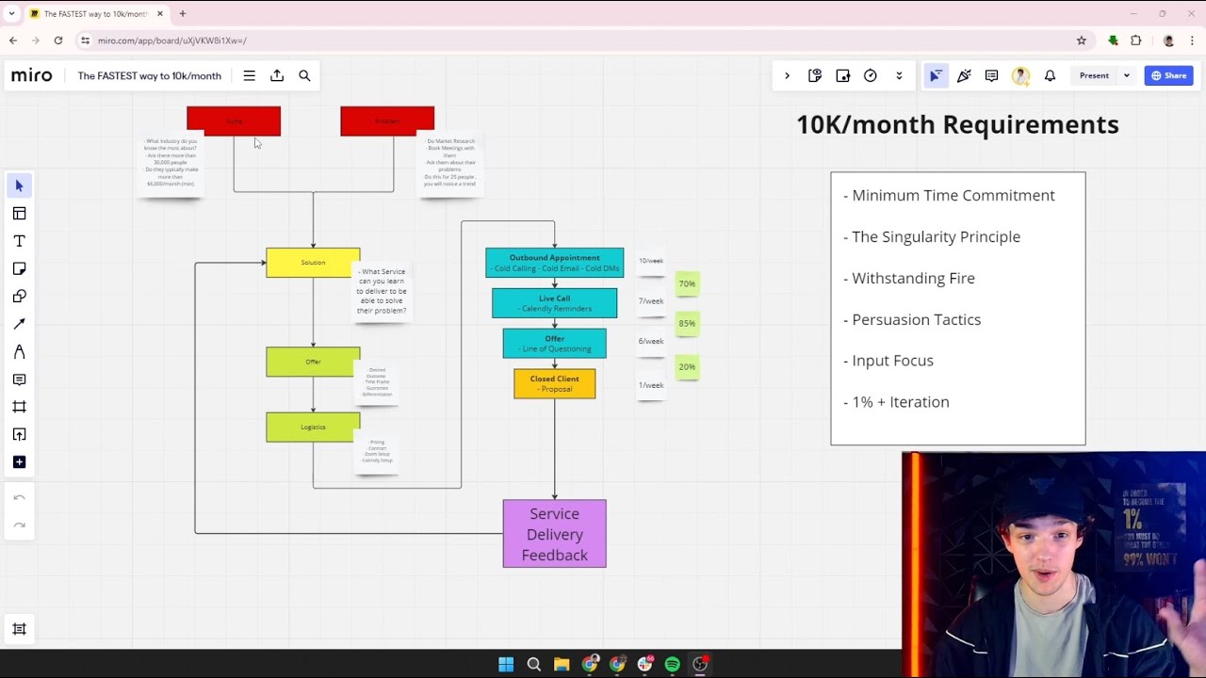Open Chrome extensions puzzle icon
1206x678 pixels.
[1136, 40]
